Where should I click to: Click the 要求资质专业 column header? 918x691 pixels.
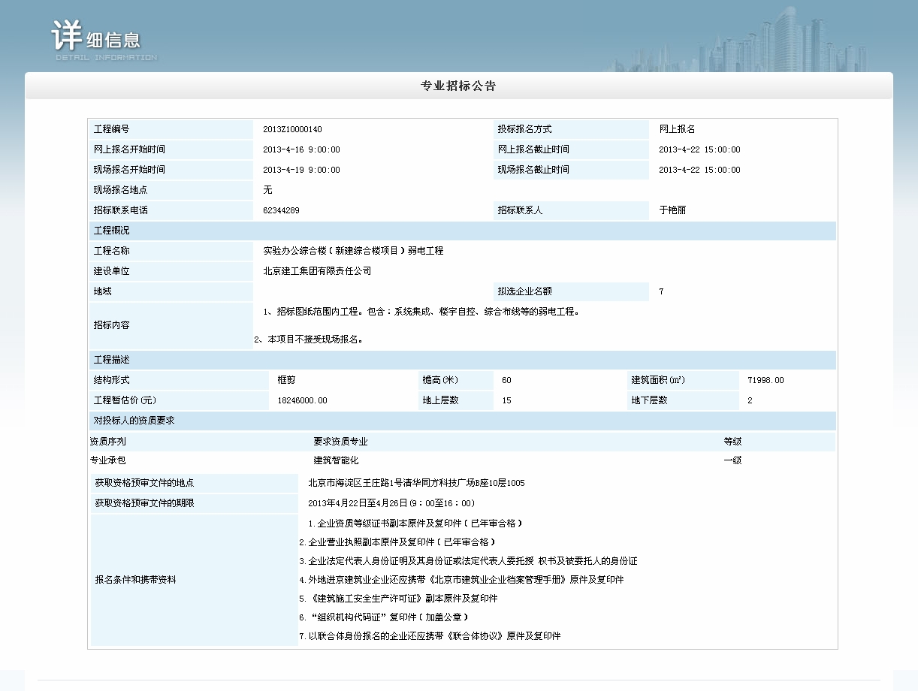pos(340,442)
